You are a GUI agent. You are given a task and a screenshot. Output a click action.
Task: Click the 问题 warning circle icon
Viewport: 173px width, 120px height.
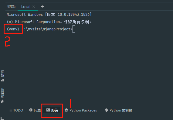pyautogui.click(x=31, y=110)
